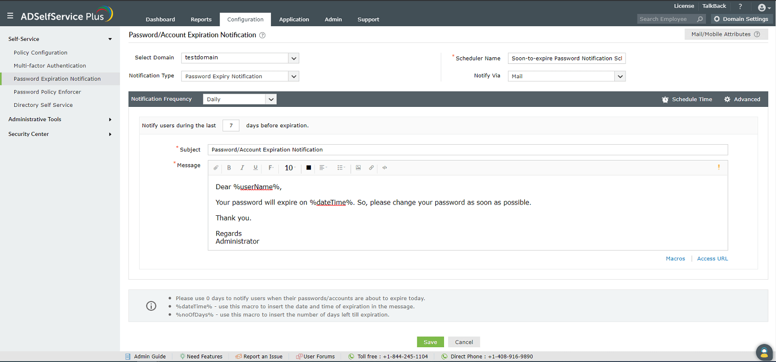Image resolution: width=776 pixels, height=362 pixels.
Task: Select the Configuration tab
Action: [x=246, y=19]
